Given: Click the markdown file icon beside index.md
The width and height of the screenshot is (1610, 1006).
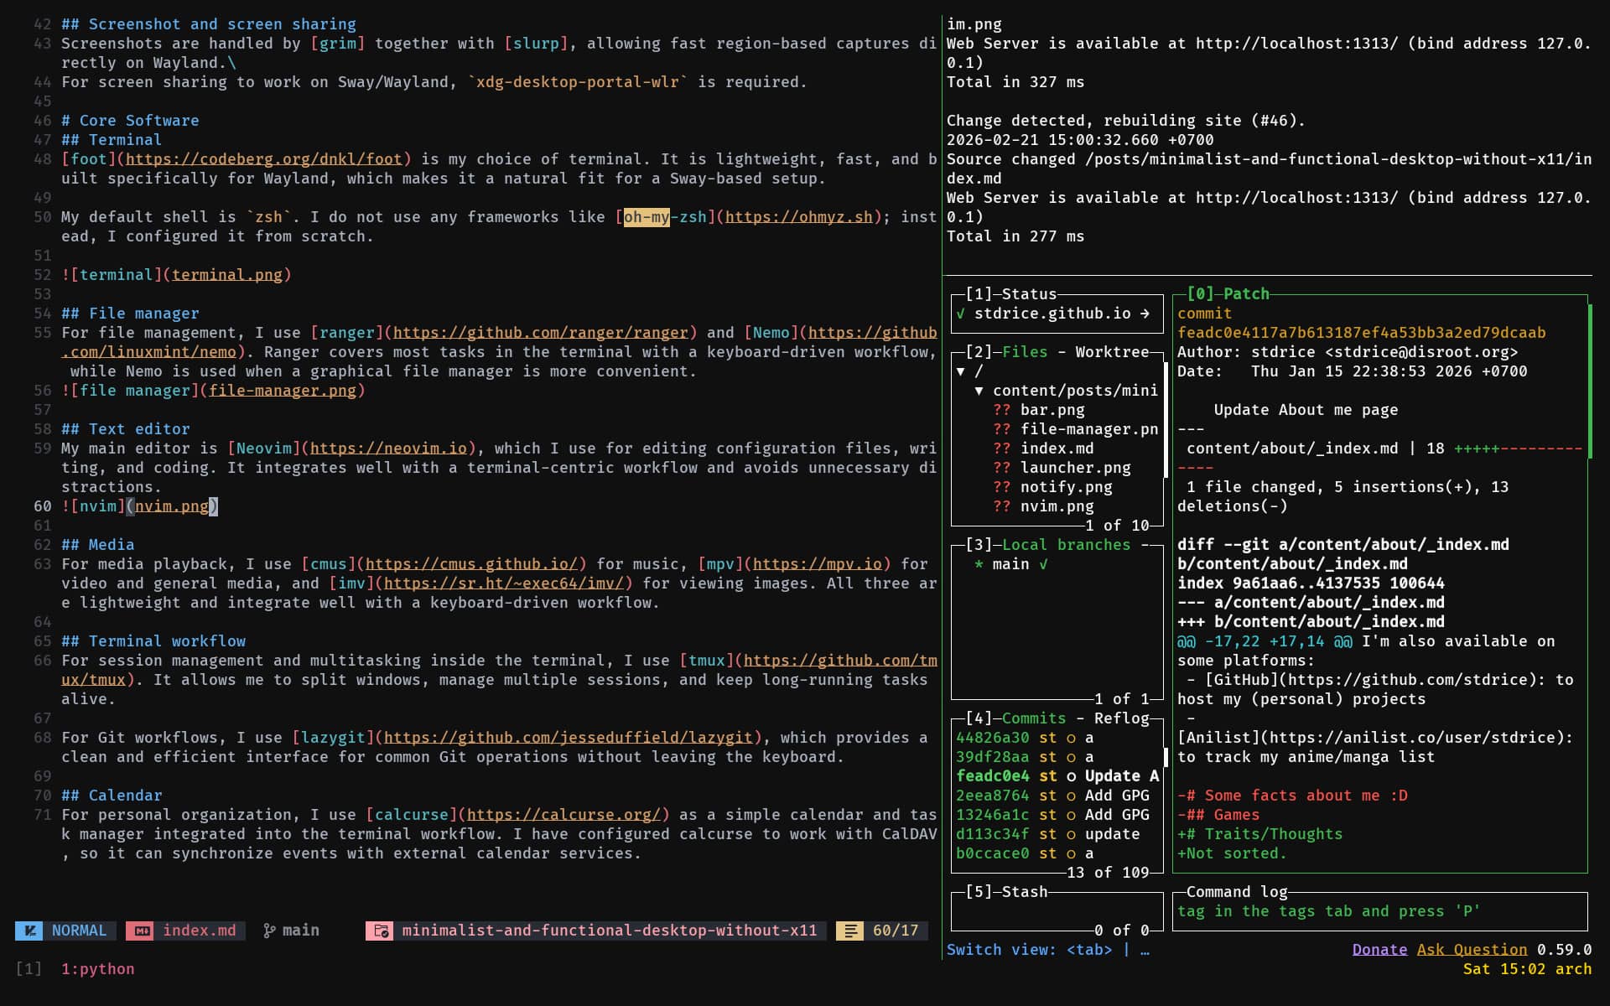Looking at the screenshot, I should (x=141, y=931).
